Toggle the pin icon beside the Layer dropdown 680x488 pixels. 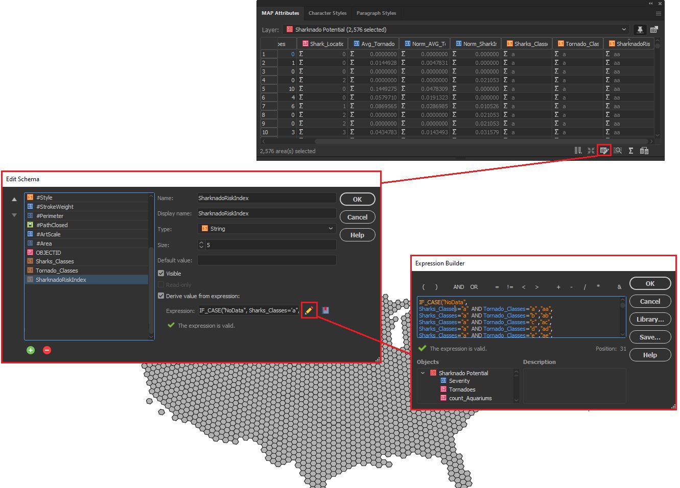[x=640, y=30]
